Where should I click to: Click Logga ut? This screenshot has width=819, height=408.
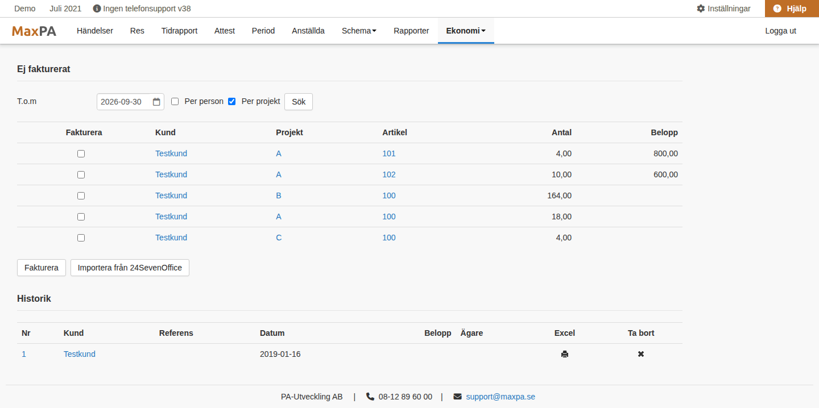click(780, 31)
